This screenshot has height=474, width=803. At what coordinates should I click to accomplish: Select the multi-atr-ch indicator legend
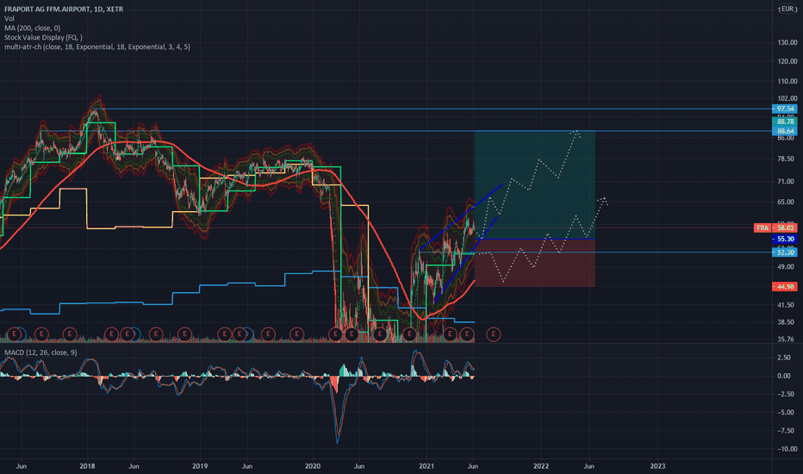pyautogui.click(x=97, y=47)
